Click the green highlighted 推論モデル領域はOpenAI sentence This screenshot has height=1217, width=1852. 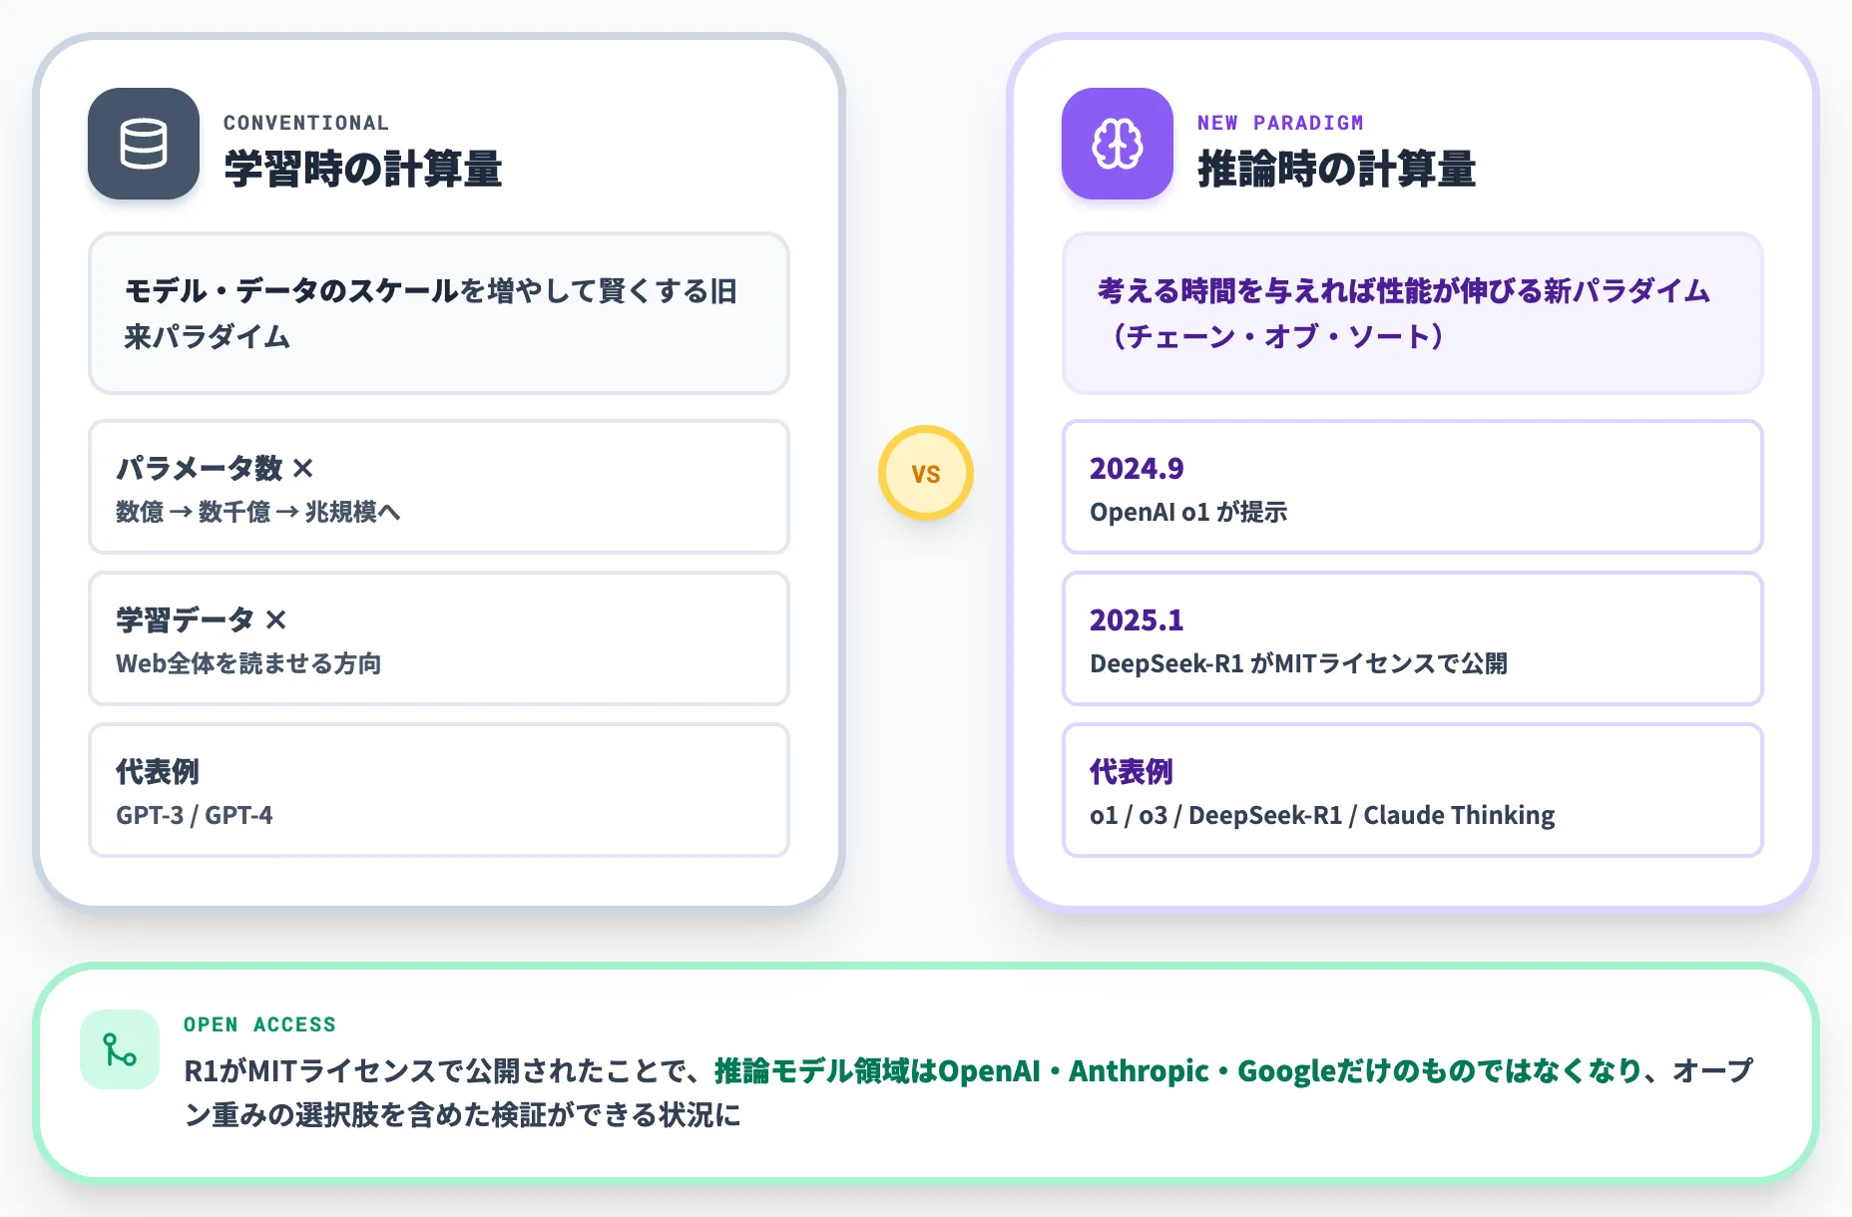[1177, 1070]
